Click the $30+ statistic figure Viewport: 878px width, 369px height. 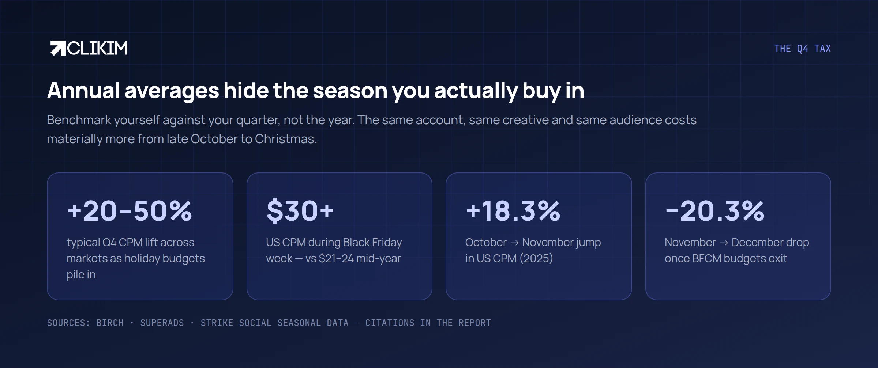300,211
